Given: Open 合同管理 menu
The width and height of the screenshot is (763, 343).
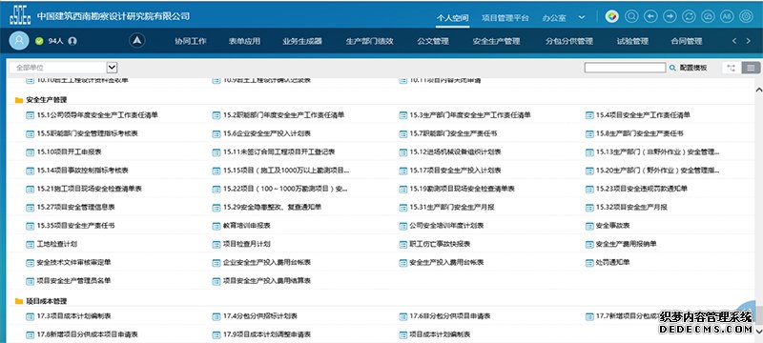Looking at the screenshot, I should (x=687, y=41).
